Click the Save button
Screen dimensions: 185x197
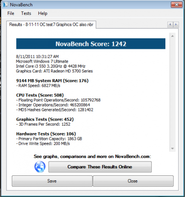pos(52,181)
